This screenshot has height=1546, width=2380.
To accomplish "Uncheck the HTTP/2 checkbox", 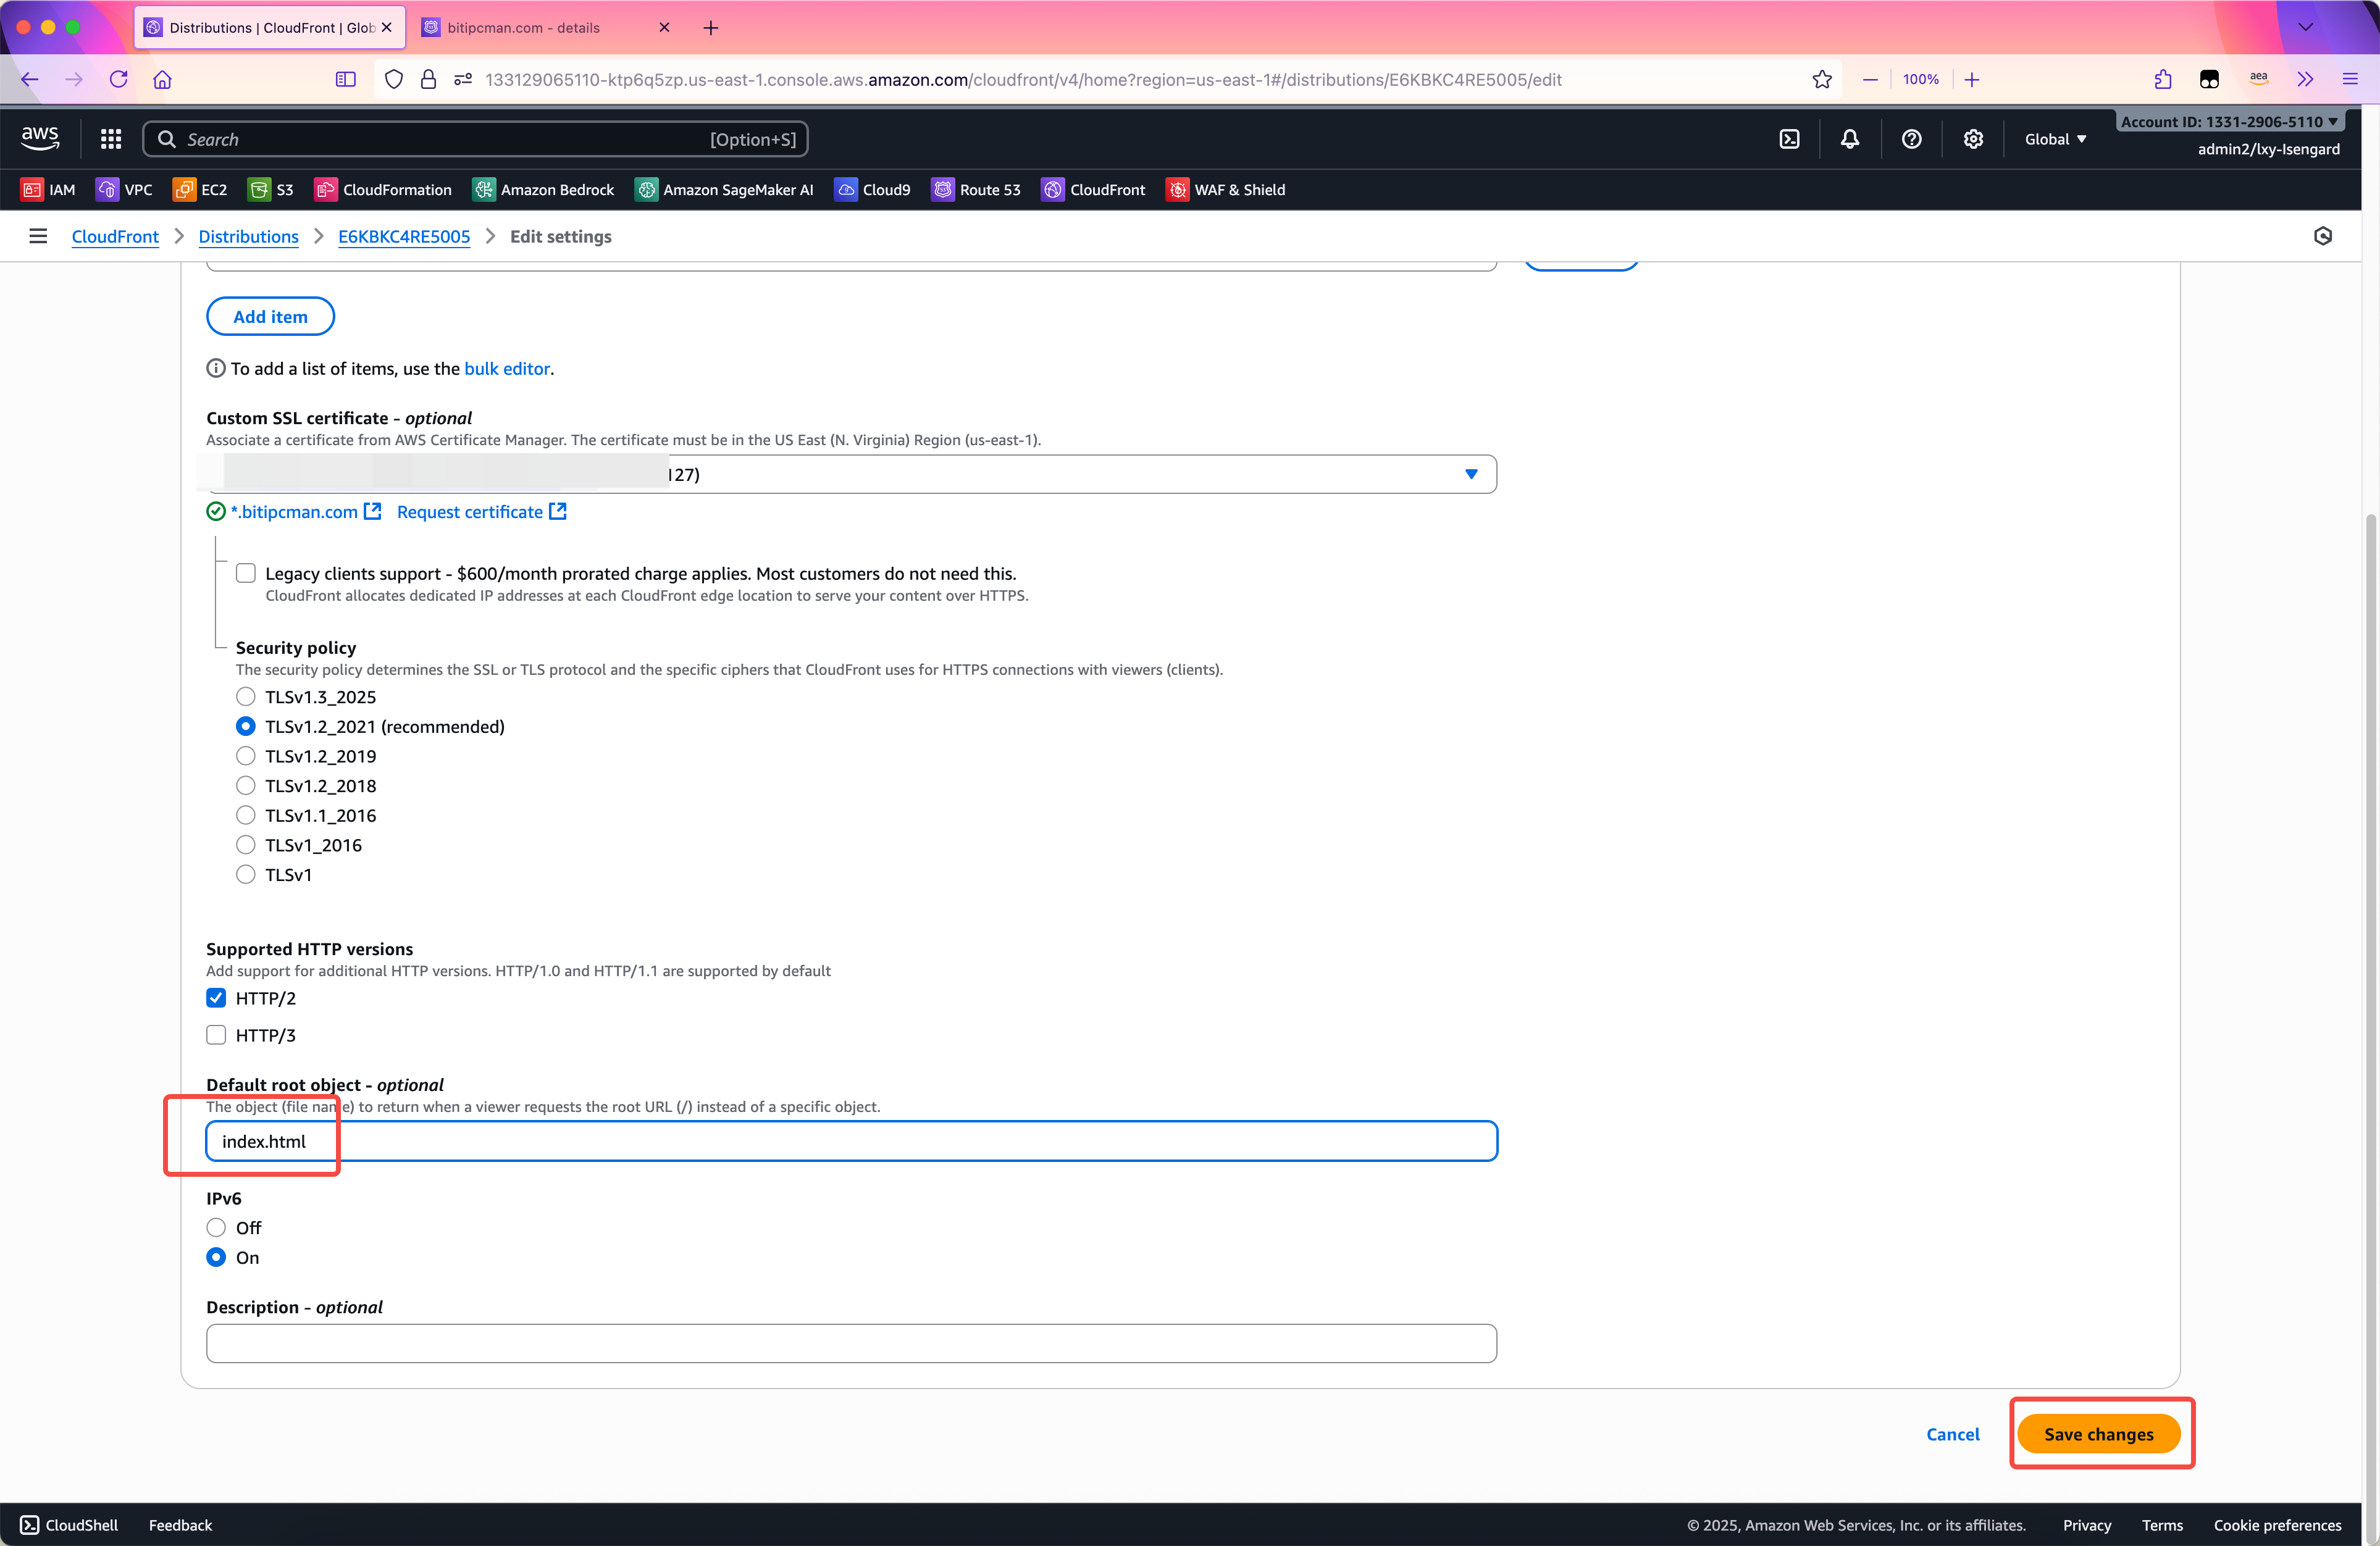I will (216, 998).
